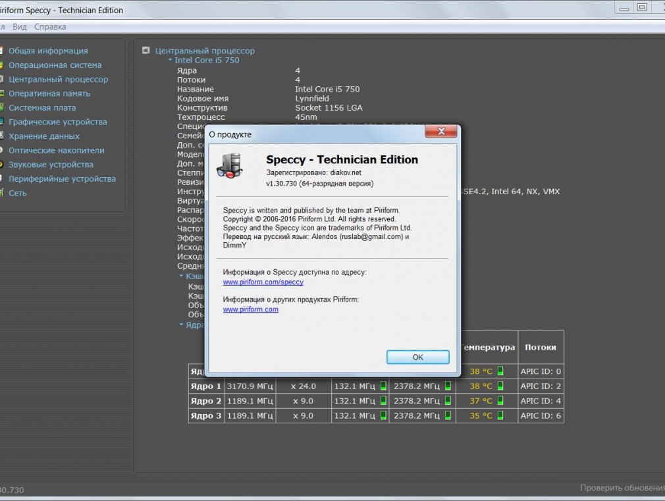Close the О продукте dialog with the red X
Screen dimensions: 665x501
click(x=441, y=132)
